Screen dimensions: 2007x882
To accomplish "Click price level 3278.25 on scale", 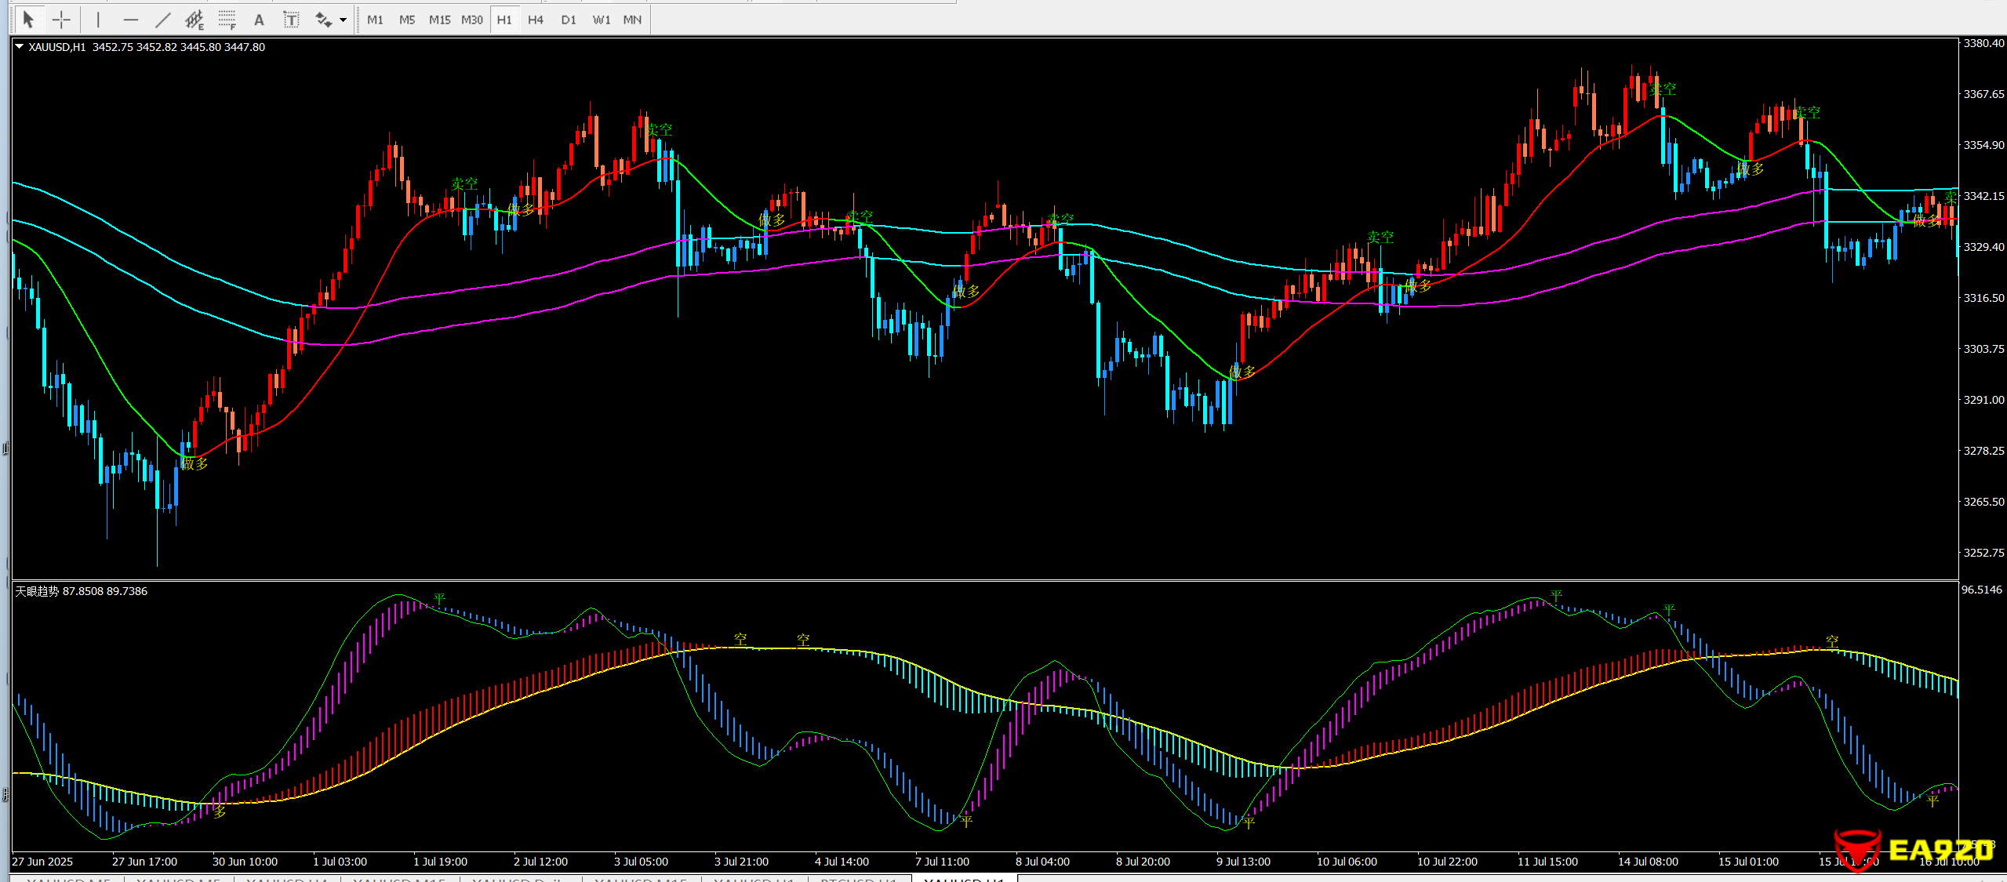I will click(1983, 451).
